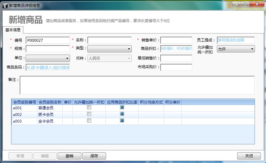266x163 pixels.
Task: Click the 关闭 button at bottom right
Action: [x=249, y=156]
